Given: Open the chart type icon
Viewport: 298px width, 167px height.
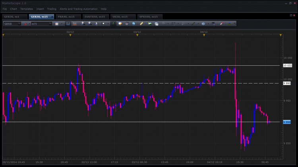Looking at the screenshot, I should click(x=57, y=24).
